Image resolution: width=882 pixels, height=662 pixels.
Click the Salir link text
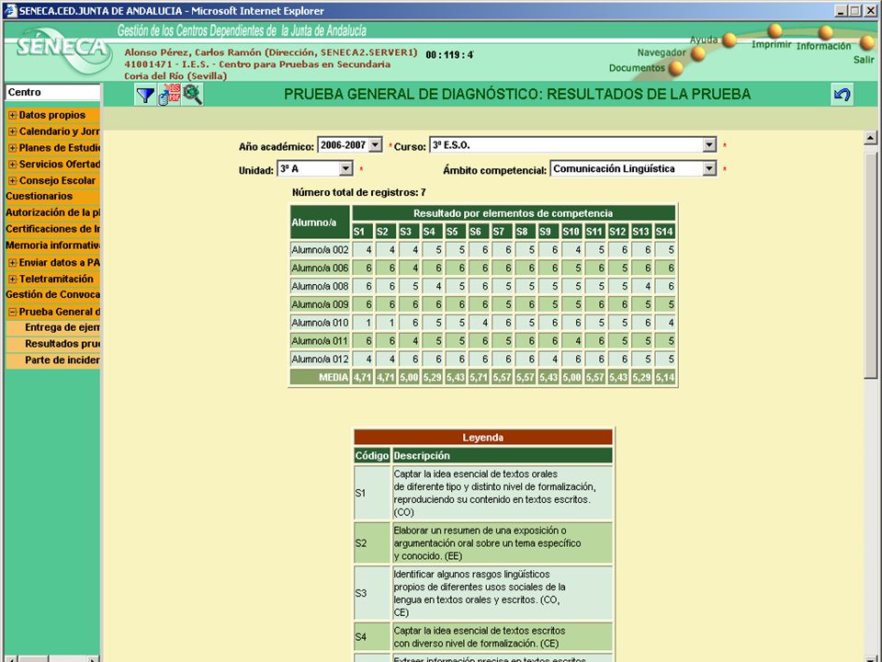864,60
